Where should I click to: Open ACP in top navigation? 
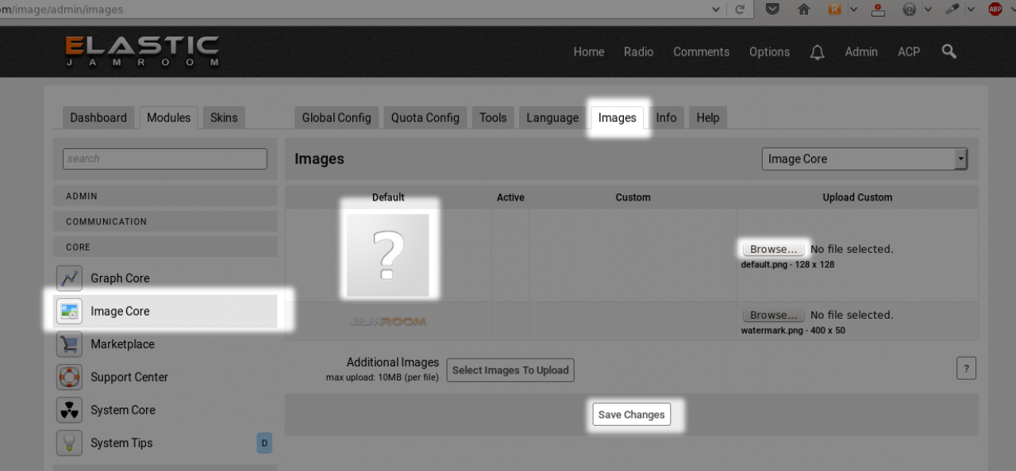[909, 52]
